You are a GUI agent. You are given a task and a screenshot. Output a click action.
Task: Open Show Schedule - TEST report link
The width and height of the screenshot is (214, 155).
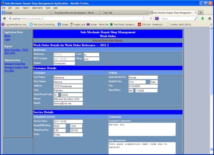click(x=16, y=51)
